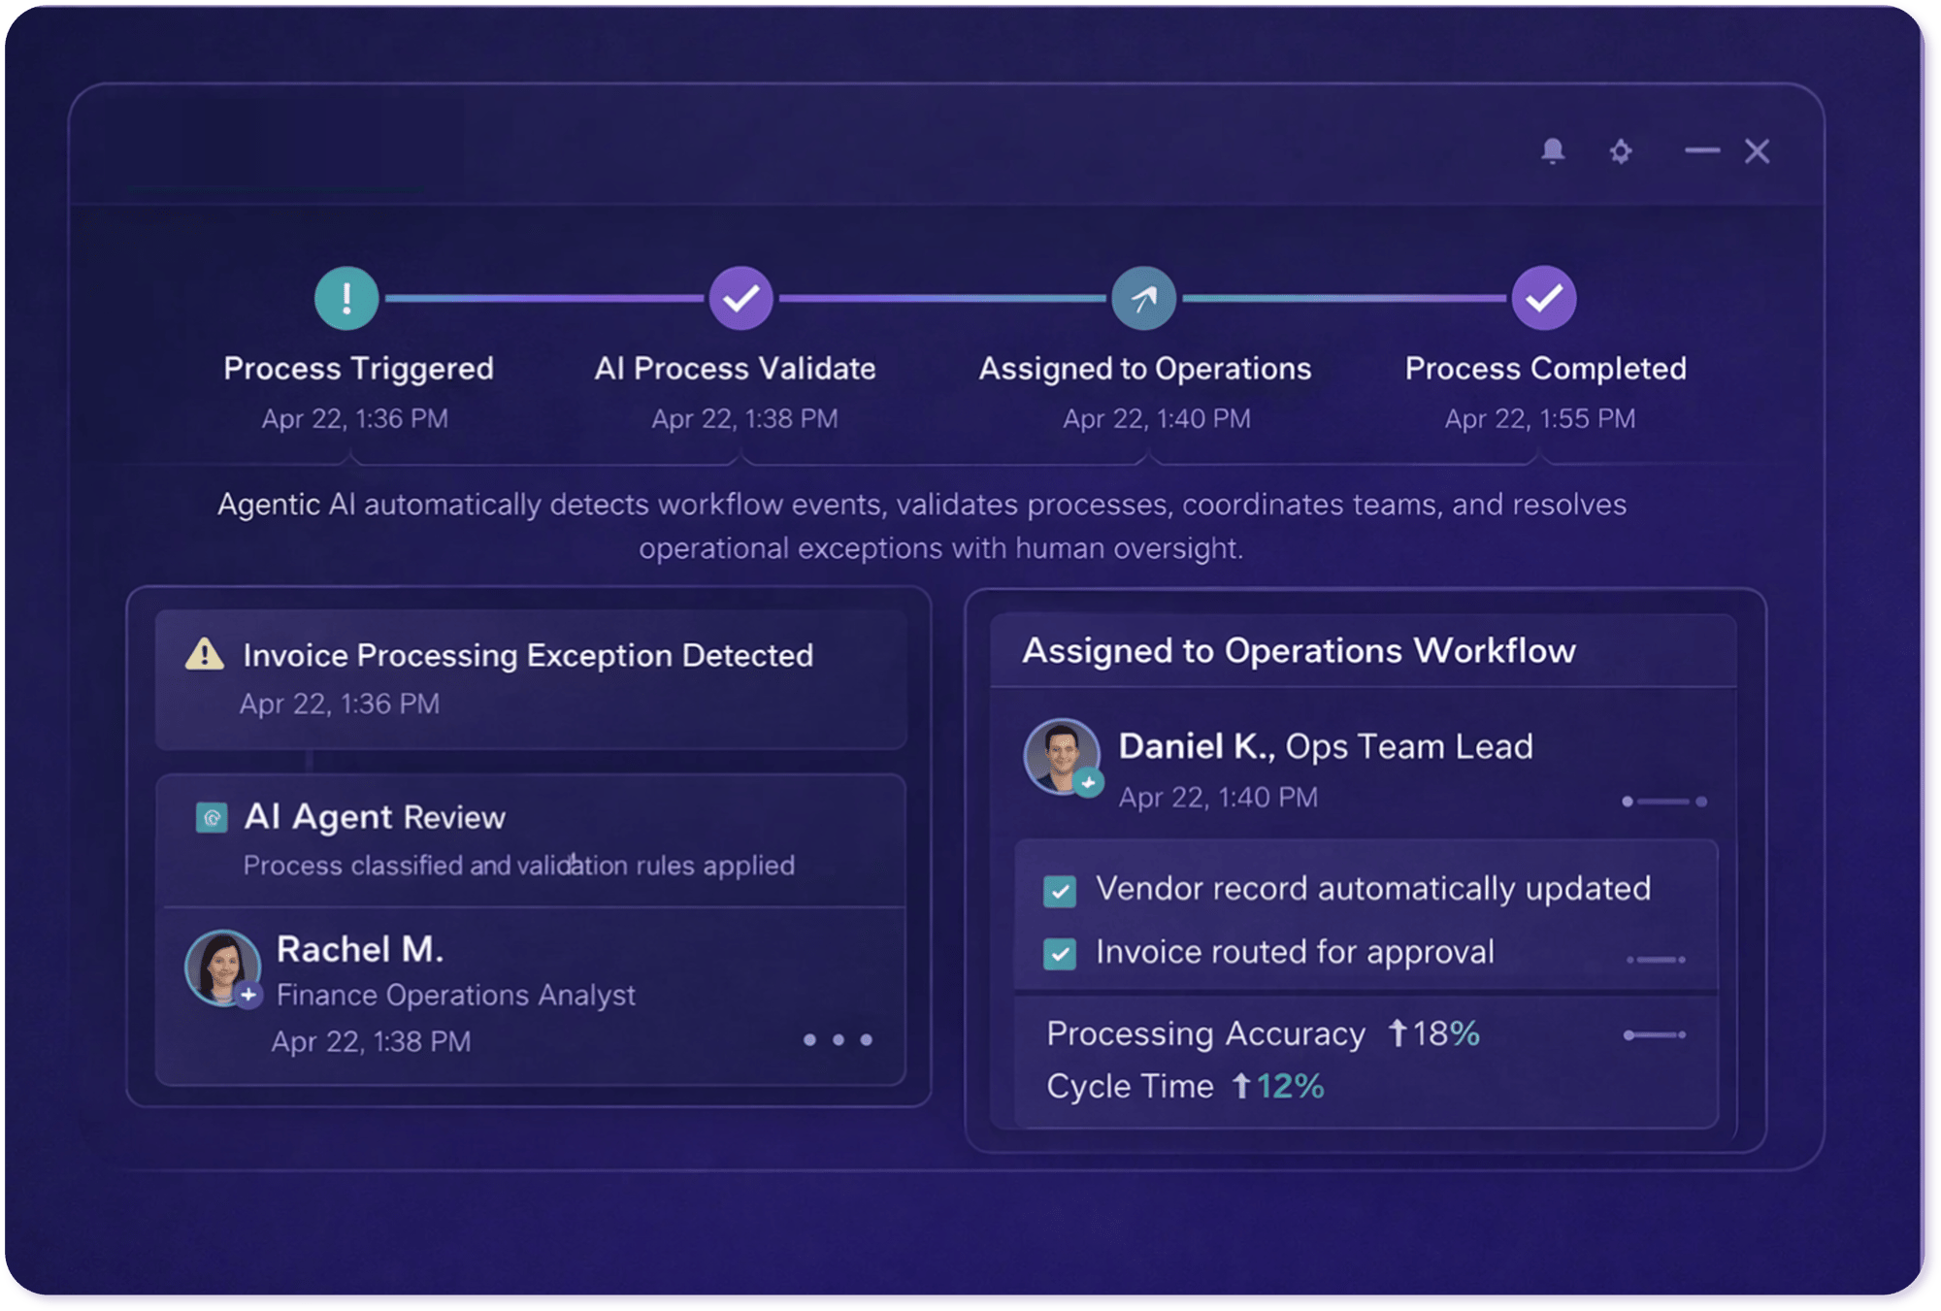
Task: Open the three-dot menu on Rachel M.'s card
Action: click(x=839, y=1040)
